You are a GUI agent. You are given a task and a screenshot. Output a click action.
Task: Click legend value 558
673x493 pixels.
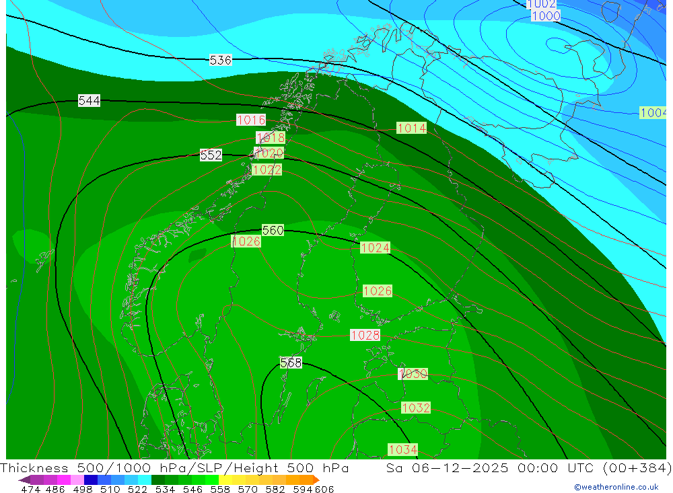click(x=220, y=489)
